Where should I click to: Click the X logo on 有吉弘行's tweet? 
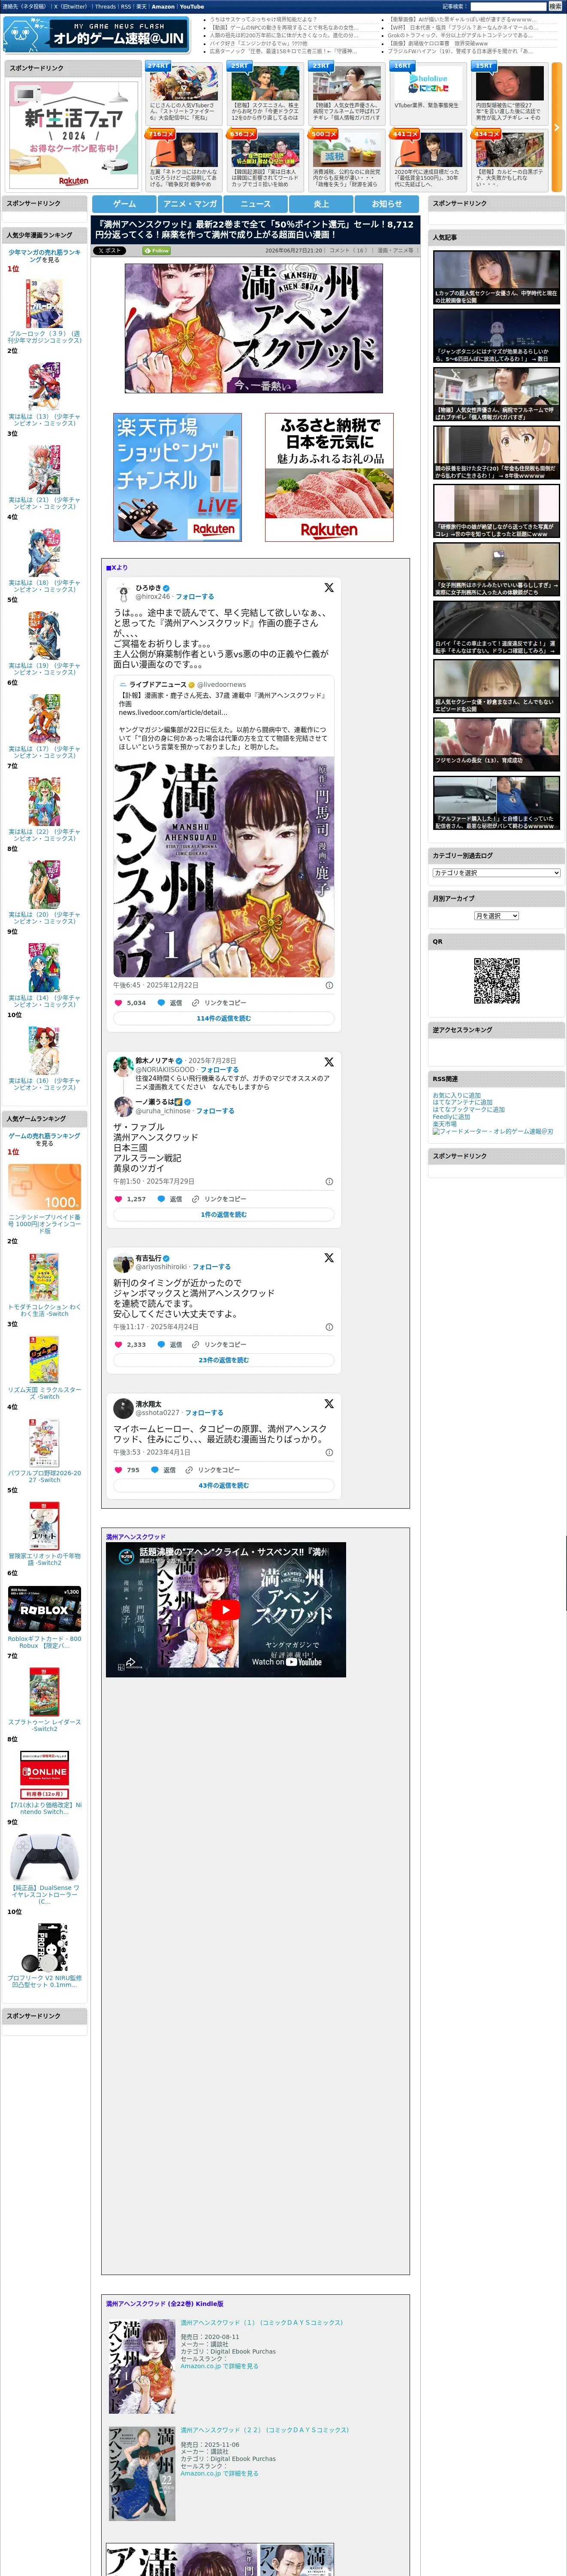click(x=329, y=1258)
